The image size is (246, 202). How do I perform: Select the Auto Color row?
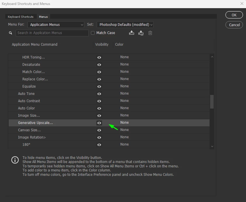click(x=109, y=108)
